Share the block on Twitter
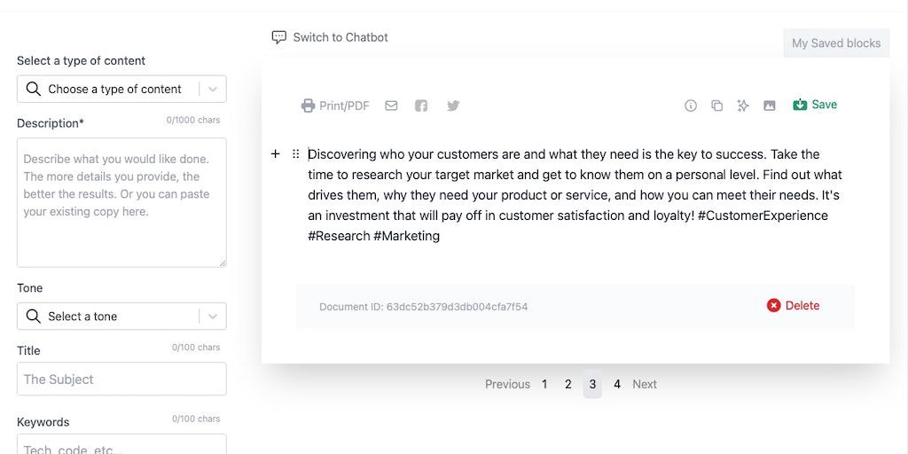Image resolution: width=908 pixels, height=454 pixels. [x=453, y=106]
